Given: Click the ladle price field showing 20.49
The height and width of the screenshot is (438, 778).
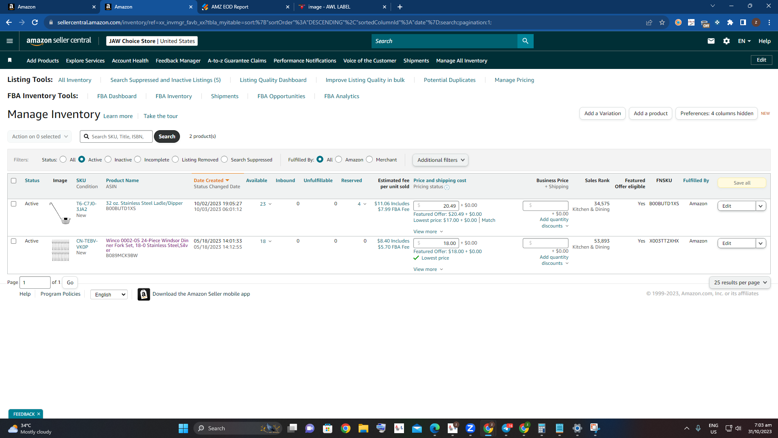Looking at the screenshot, I should [436, 206].
